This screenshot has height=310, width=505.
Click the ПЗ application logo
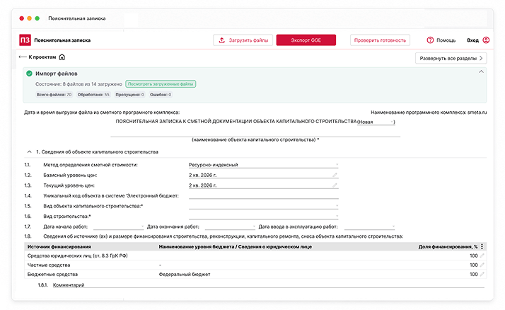coord(25,40)
